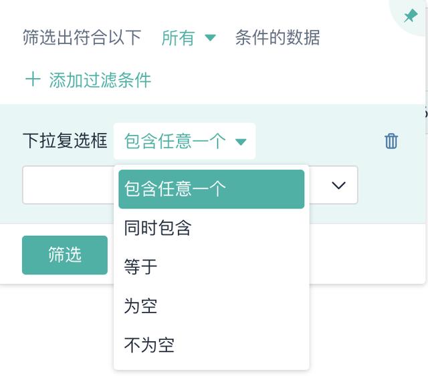
Task: Click the 下拉复选框 field name label
Action: 65,142
